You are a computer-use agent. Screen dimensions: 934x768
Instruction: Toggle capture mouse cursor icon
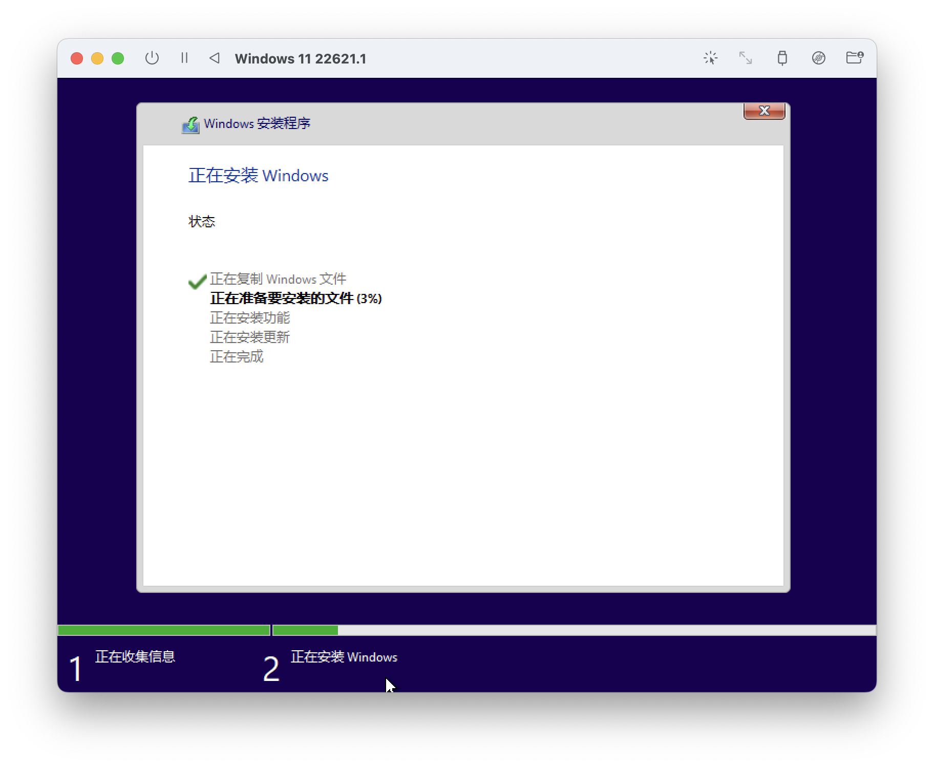tap(710, 58)
